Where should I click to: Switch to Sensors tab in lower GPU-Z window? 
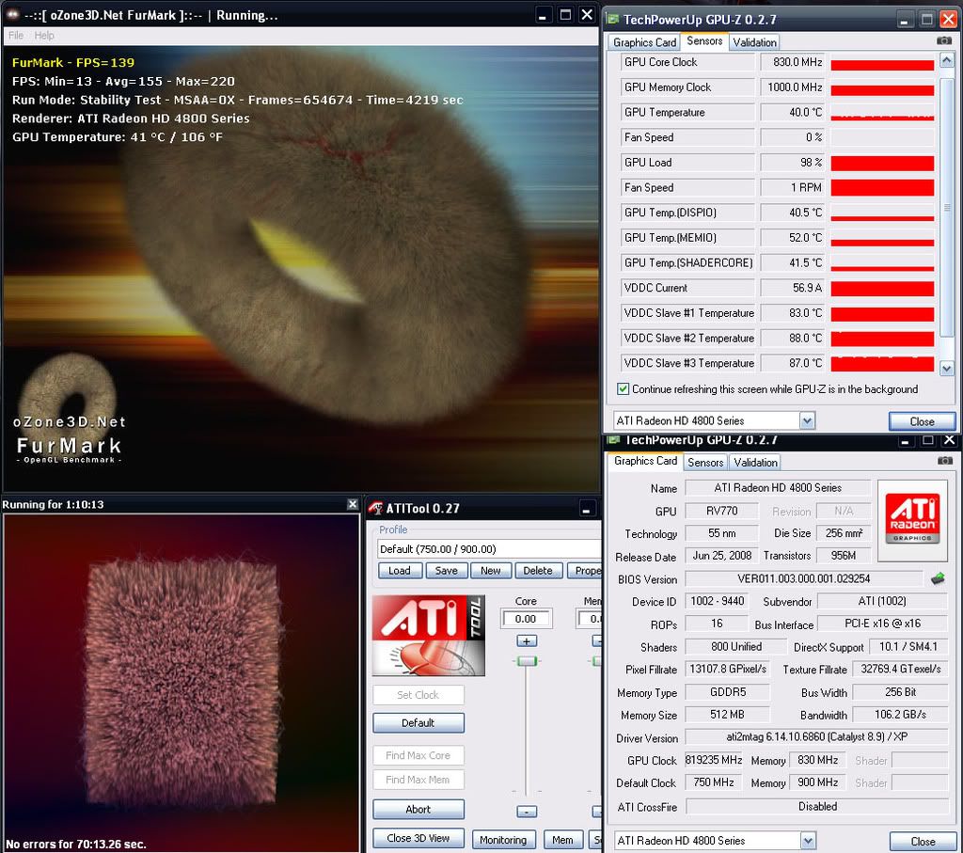pos(705,463)
